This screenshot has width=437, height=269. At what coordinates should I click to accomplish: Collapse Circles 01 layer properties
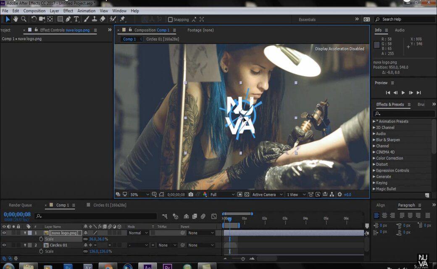(25, 245)
